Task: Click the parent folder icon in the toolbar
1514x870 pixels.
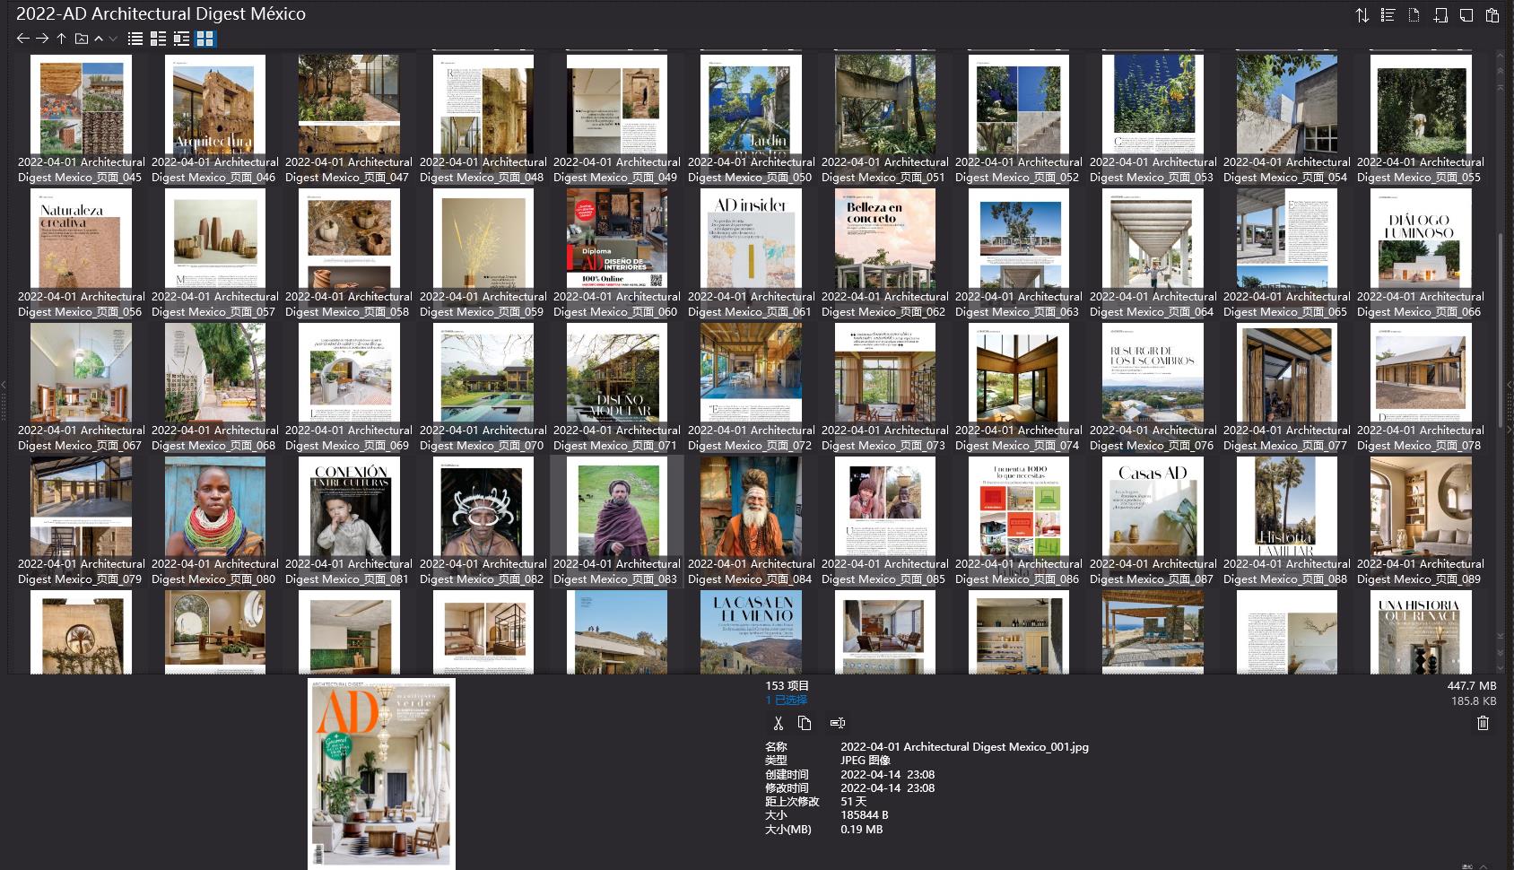Action: [81, 38]
